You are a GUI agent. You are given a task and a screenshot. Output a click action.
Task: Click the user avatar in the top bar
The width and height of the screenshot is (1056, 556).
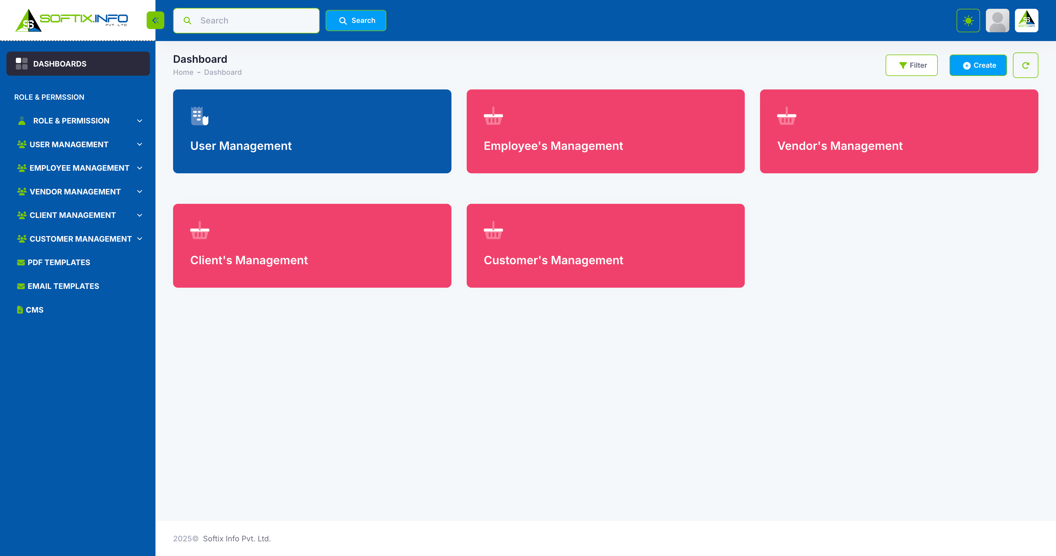(997, 20)
